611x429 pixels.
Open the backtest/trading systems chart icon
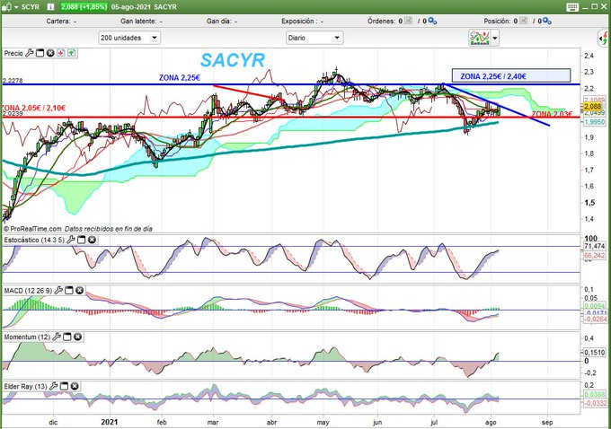pos(479,38)
